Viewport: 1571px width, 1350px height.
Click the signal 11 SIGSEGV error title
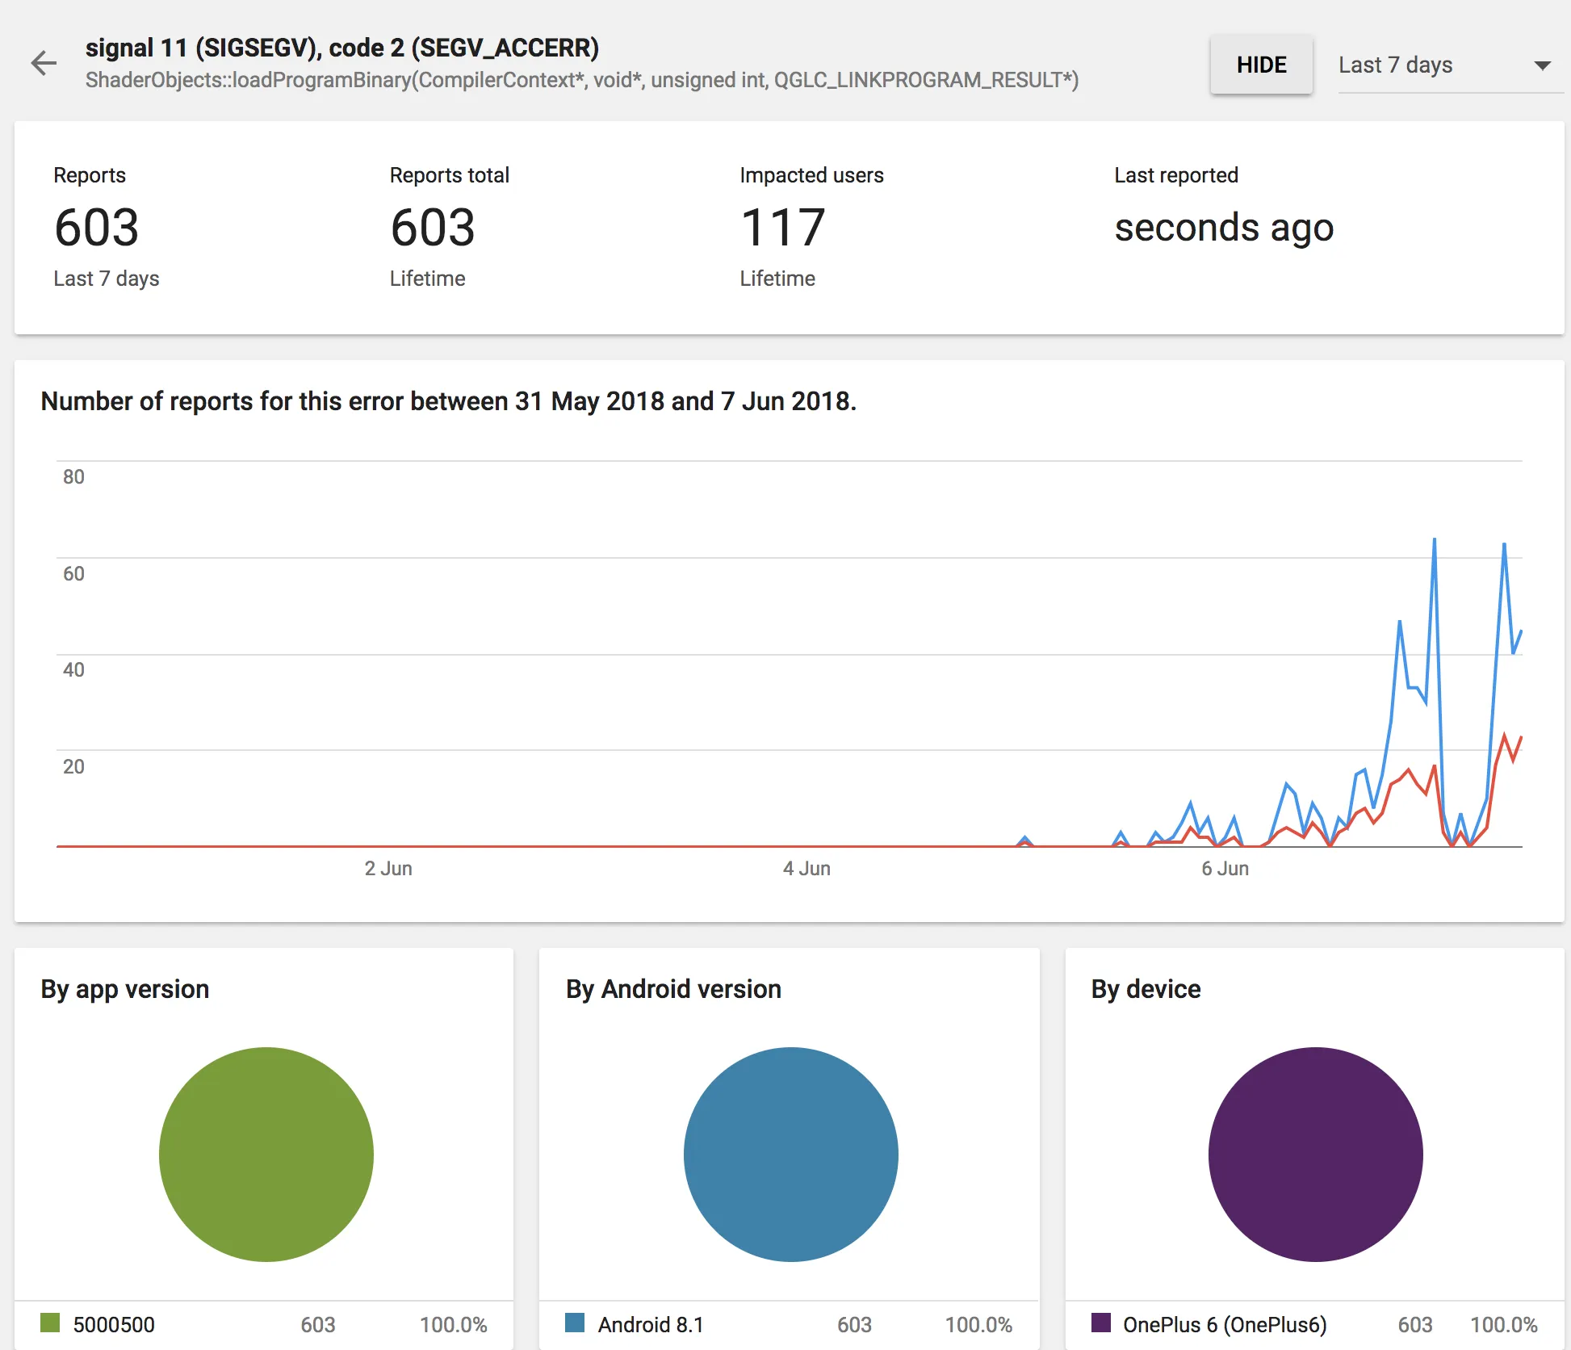(x=342, y=48)
